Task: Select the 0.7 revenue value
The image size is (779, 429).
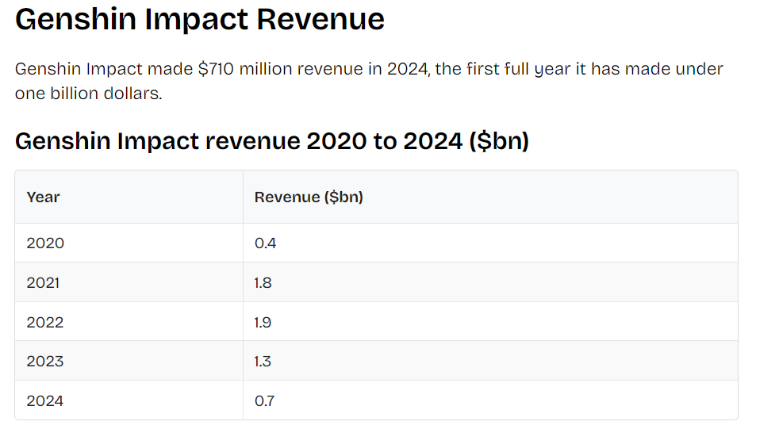Action: pos(264,401)
